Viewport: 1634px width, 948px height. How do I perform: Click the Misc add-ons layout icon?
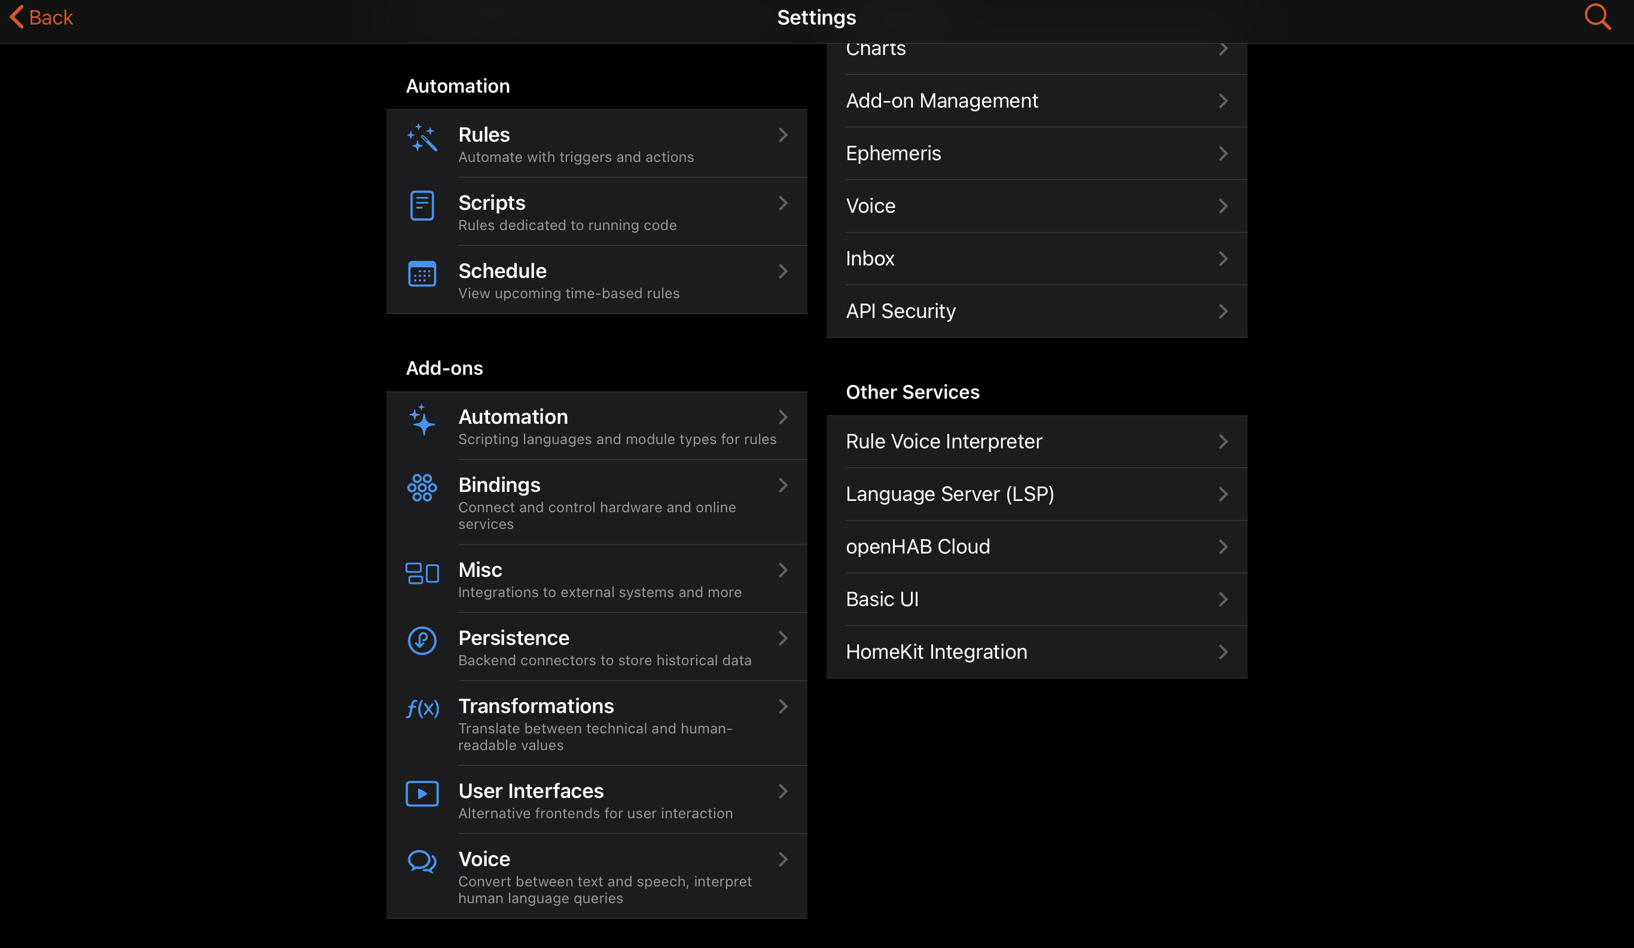tap(422, 573)
